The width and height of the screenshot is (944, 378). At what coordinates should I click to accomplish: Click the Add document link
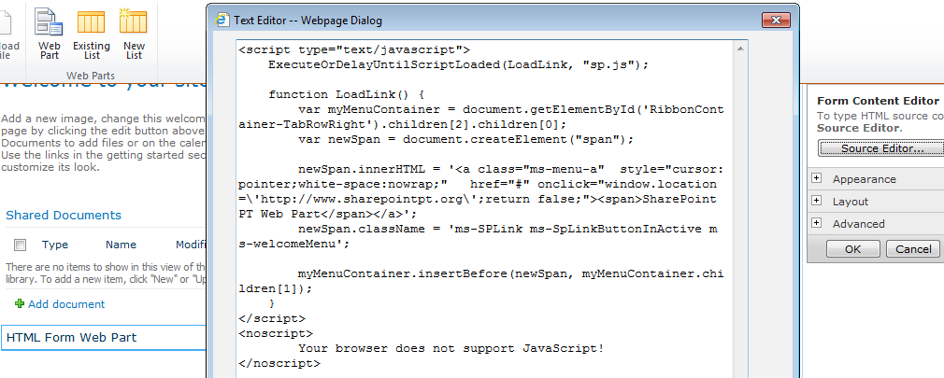(x=66, y=304)
